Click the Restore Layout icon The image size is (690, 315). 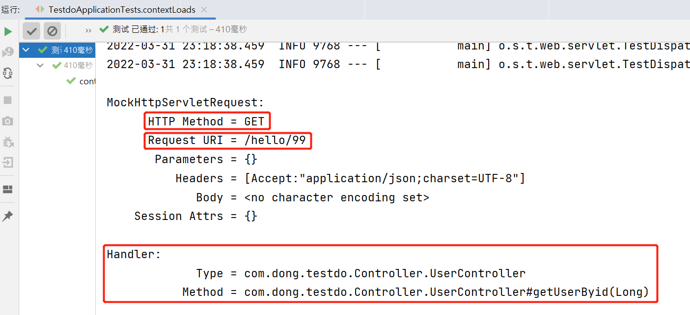pos(8,190)
